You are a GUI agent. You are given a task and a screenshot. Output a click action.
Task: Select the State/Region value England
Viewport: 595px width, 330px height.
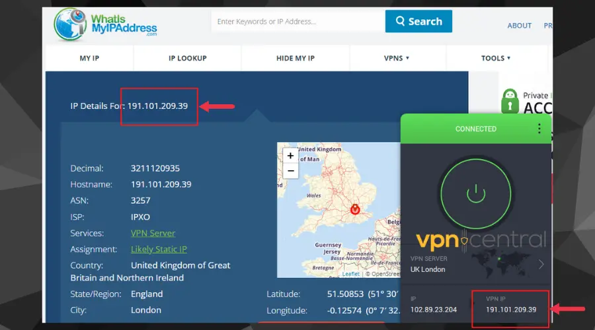[x=147, y=294]
